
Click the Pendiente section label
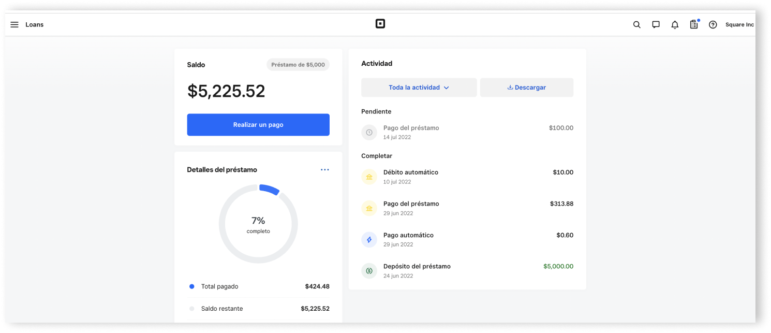(x=376, y=111)
